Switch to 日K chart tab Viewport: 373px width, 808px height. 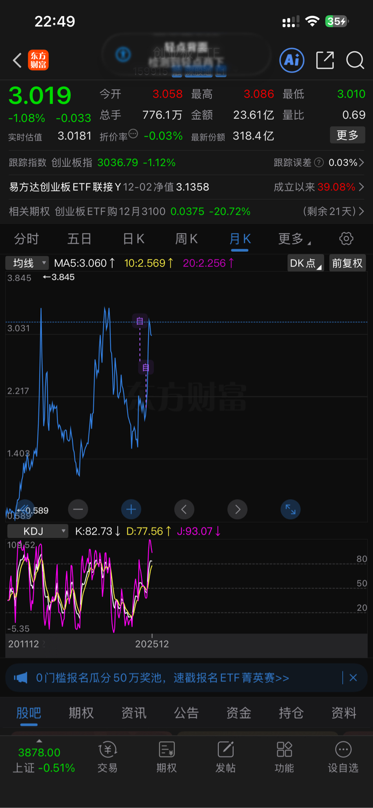pos(134,239)
